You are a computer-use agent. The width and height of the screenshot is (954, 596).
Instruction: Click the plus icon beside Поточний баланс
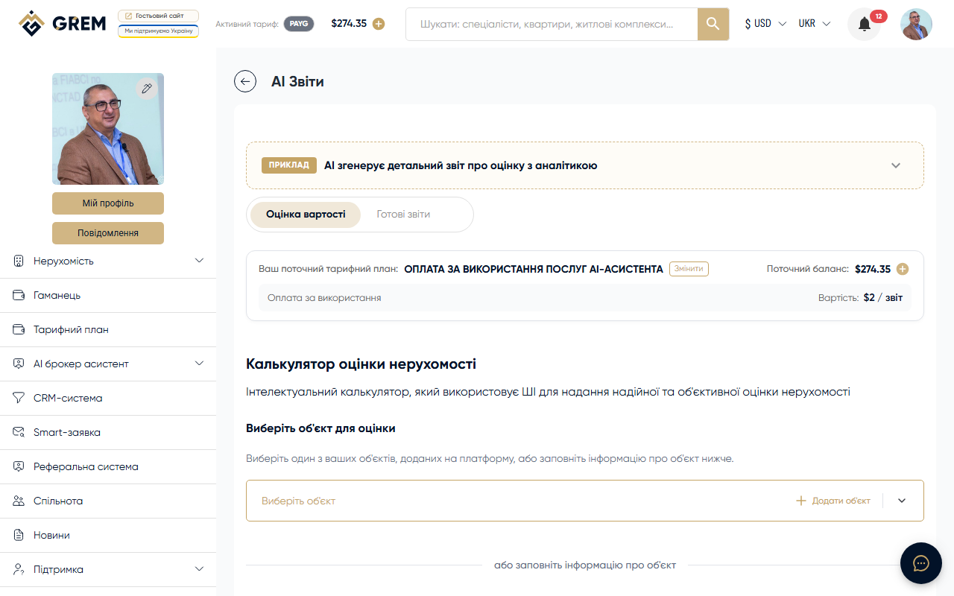coord(903,269)
